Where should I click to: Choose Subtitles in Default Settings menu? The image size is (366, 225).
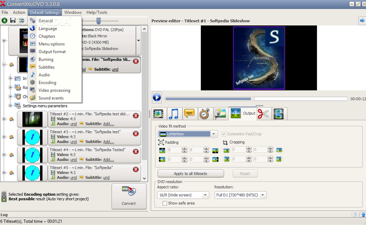point(55,67)
